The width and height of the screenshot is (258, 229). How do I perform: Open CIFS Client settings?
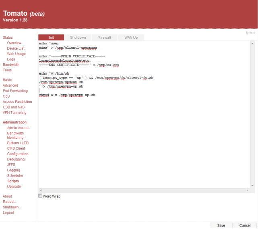16,148
